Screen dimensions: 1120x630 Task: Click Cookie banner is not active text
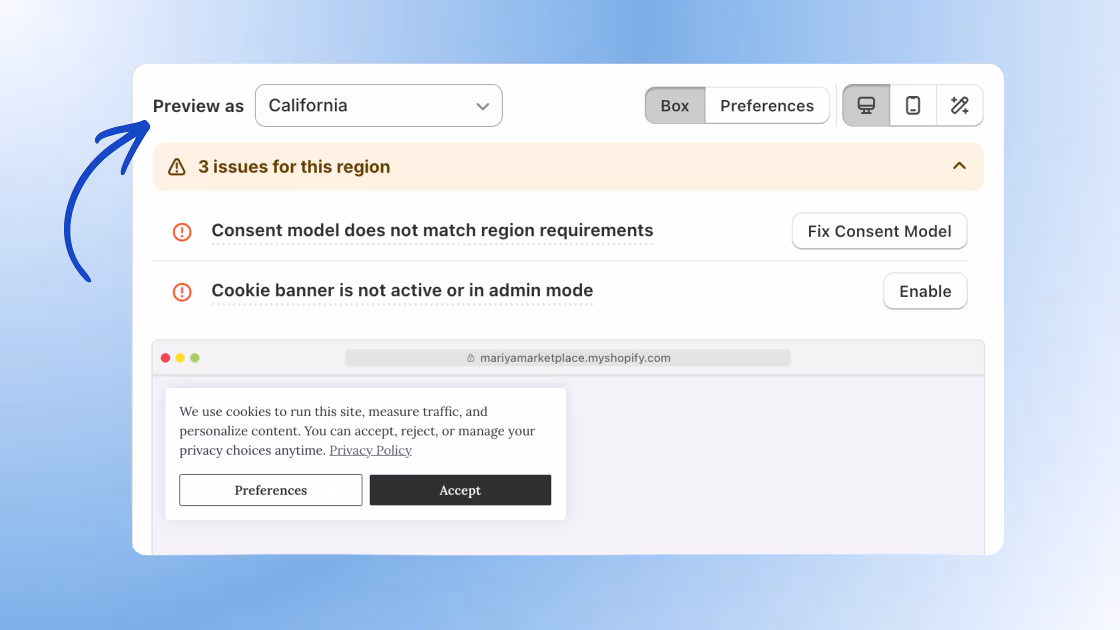click(402, 290)
